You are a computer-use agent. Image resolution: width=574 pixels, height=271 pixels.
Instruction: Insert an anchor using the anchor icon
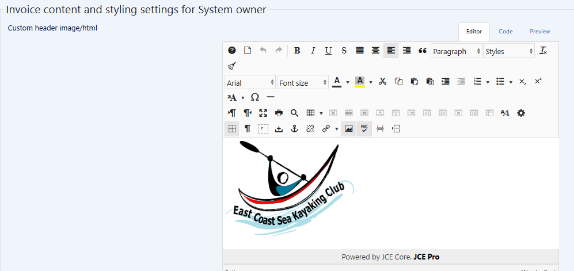pyautogui.click(x=294, y=129)
